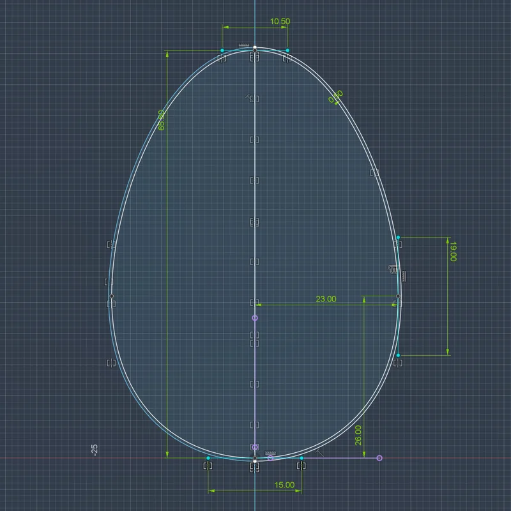Click cyan point at right end of 15.00 dimension

click(301, 458)
